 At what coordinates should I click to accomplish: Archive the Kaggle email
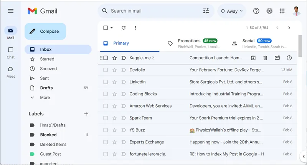tap(253, 58)
